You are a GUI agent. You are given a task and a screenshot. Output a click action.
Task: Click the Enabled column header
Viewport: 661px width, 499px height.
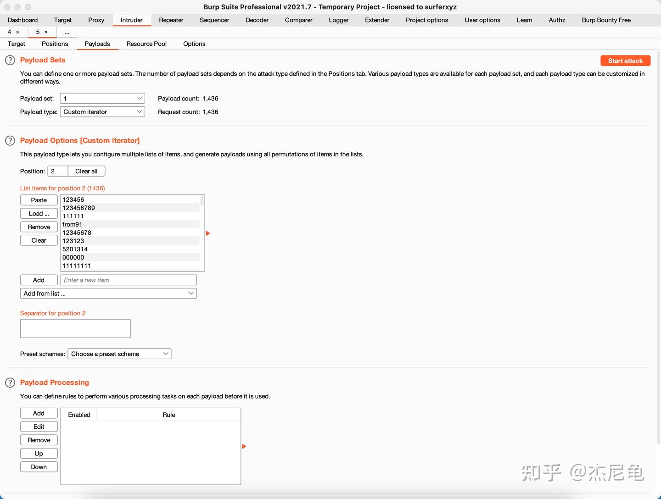point(79,415)
